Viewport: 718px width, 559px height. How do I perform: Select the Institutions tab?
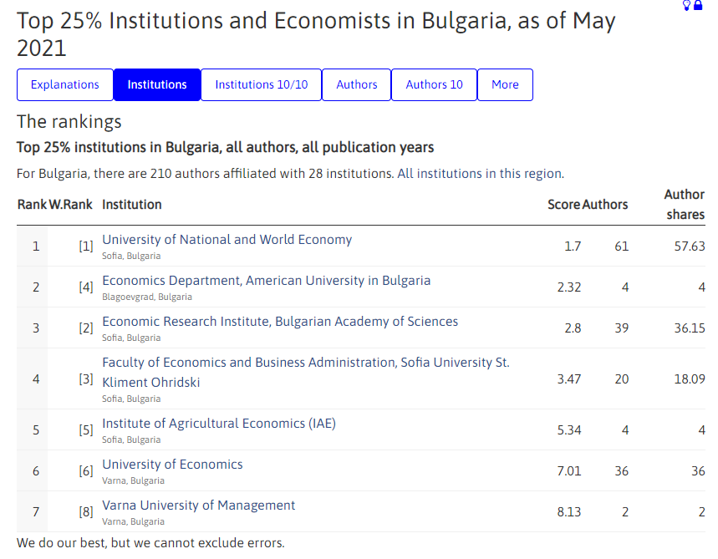pyautogui.click(x=157, y=84)
